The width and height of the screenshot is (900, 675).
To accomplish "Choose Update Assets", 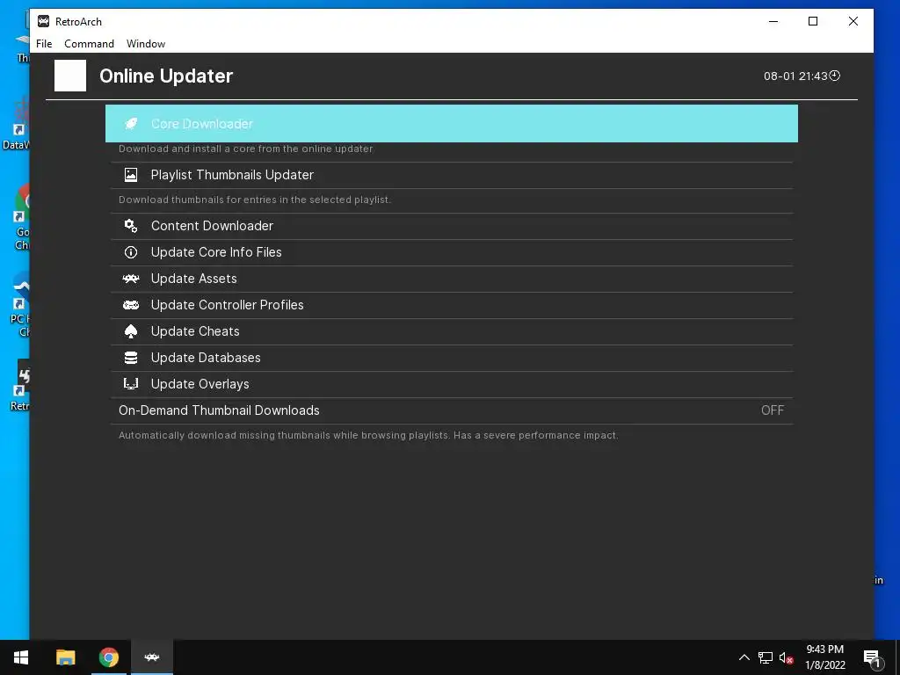I will 452,279.
